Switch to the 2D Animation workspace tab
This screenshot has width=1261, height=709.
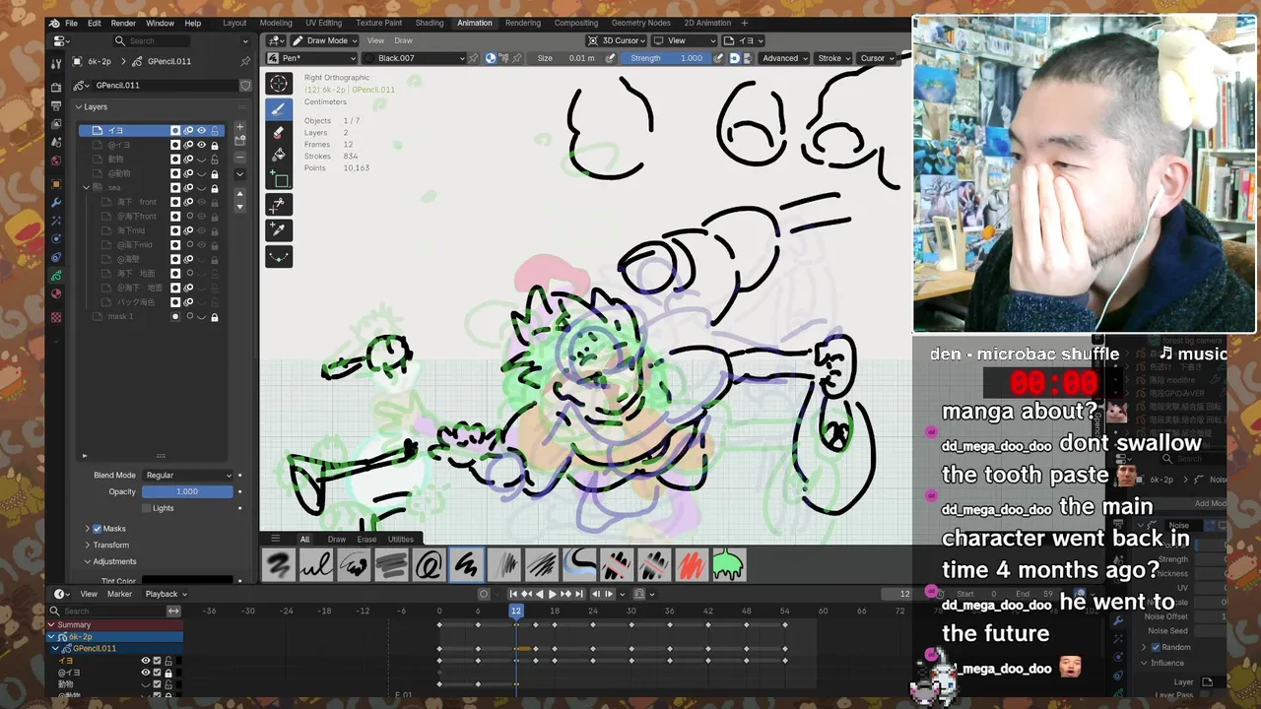[707, 23]
